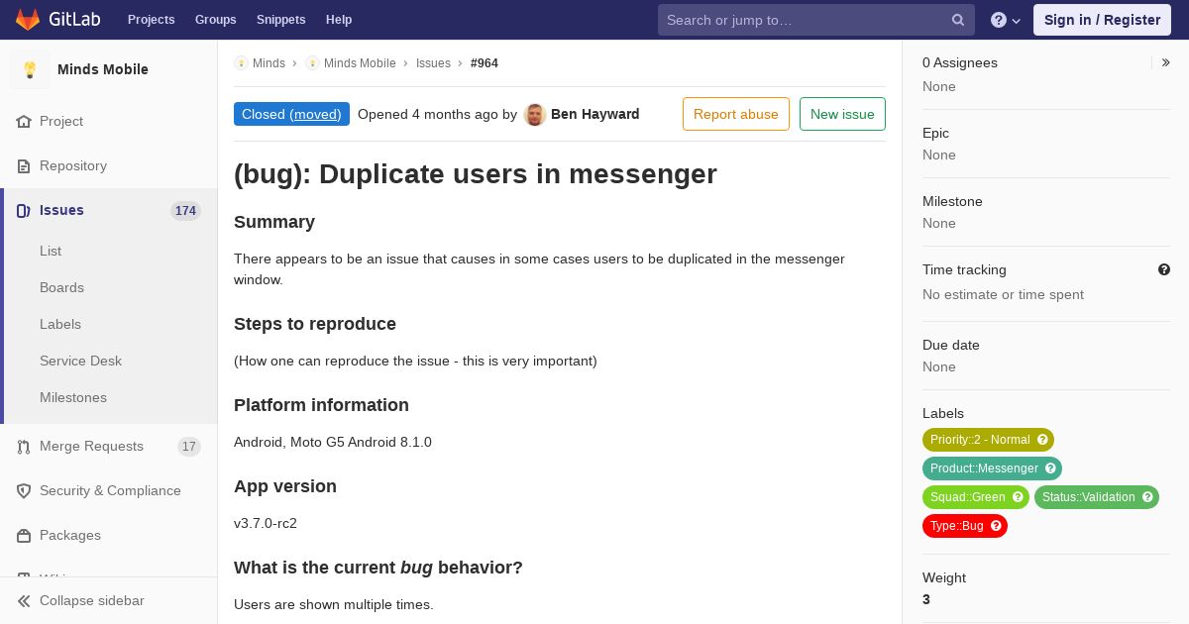Follow the (moved) link

pos(315,114)
